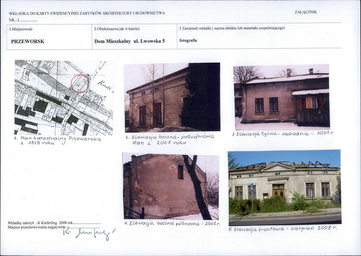Click 'Miejsce przechowywania negatywów' line
Screen dimensions: 361x256
[54, 227]
